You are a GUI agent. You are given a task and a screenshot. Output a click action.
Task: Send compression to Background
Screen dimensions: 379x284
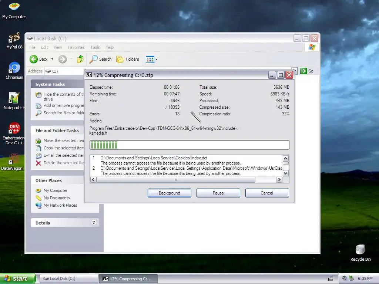pyautogui.click(x=170, y=193)
